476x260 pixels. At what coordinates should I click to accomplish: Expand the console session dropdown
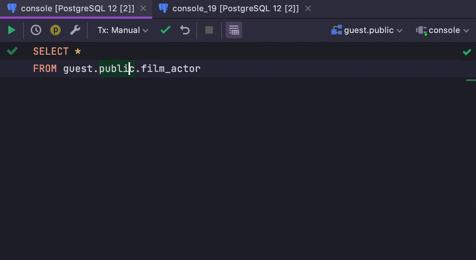coord(445,30)
